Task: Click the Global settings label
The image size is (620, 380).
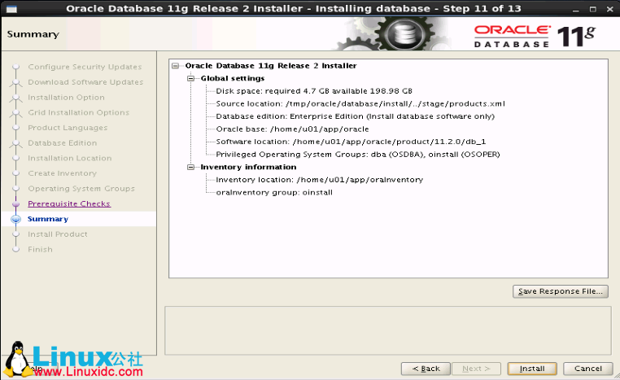Action: tap(233, 78)
